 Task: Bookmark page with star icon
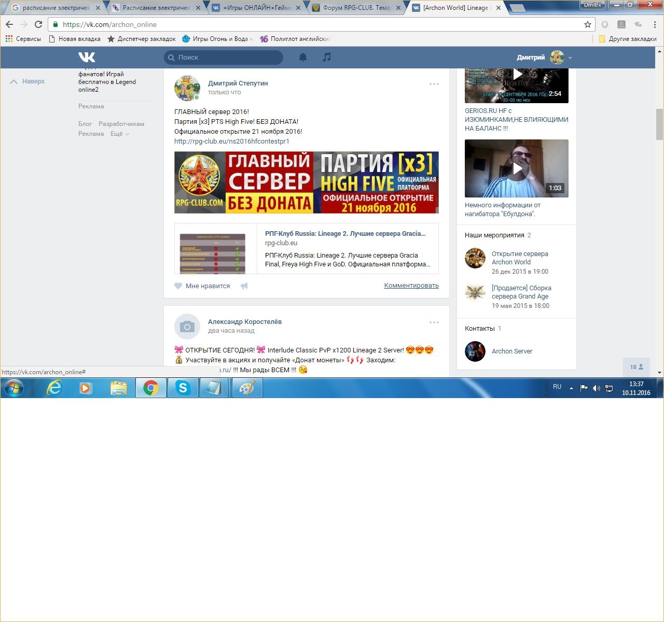point(588,24)
